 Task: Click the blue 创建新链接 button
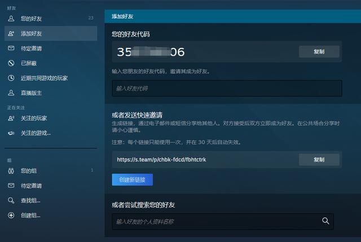[133, 180]
